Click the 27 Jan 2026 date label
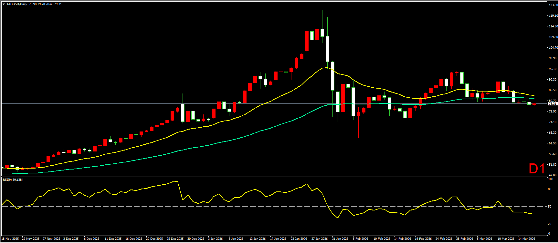This screenshot has height=243, width=558. tap(319, 239)
